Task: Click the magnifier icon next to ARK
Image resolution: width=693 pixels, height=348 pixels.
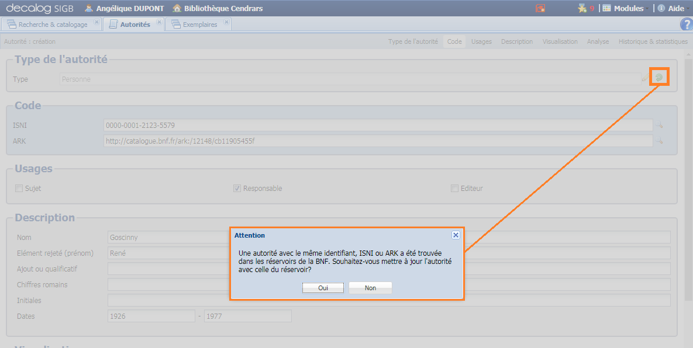Action: [659, 141]
